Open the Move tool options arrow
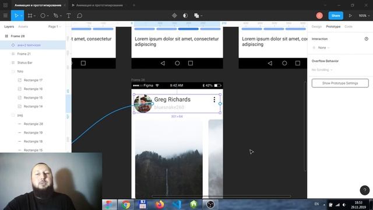The image size is (373, 210). point(22,16)
